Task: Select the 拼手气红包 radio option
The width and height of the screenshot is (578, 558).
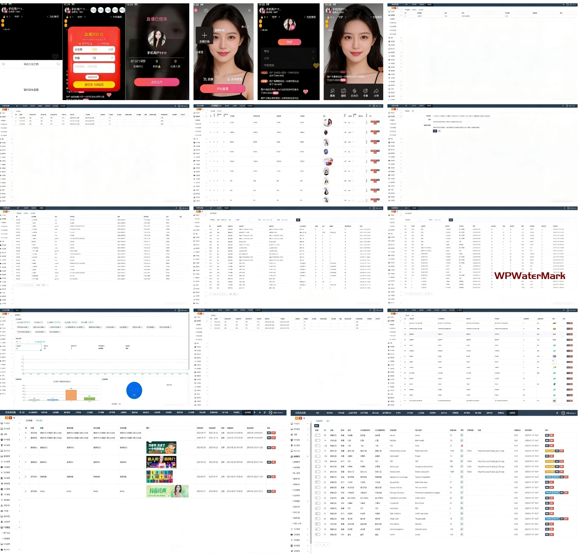Action: pos(86,43)
